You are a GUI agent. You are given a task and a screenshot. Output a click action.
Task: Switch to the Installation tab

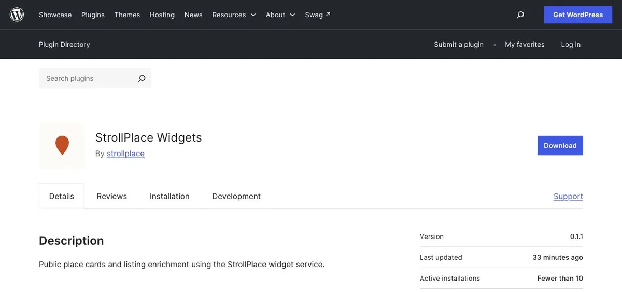pos(169,196)
